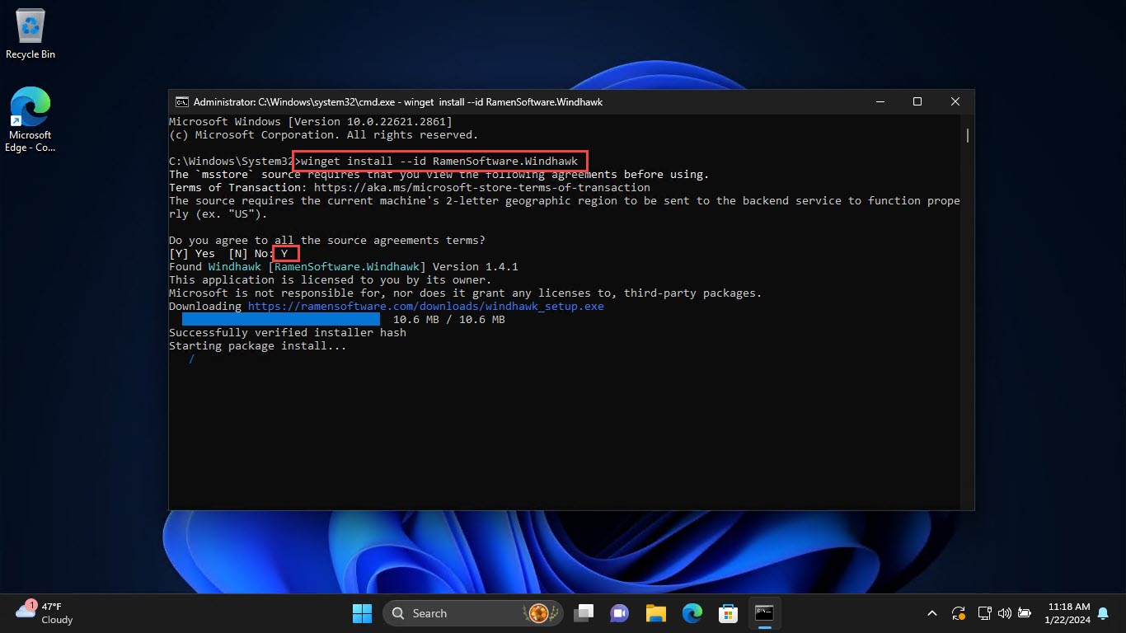Close the Command Prompt window
This screenshot has width=1126, height=633.
tap(955, 102)
